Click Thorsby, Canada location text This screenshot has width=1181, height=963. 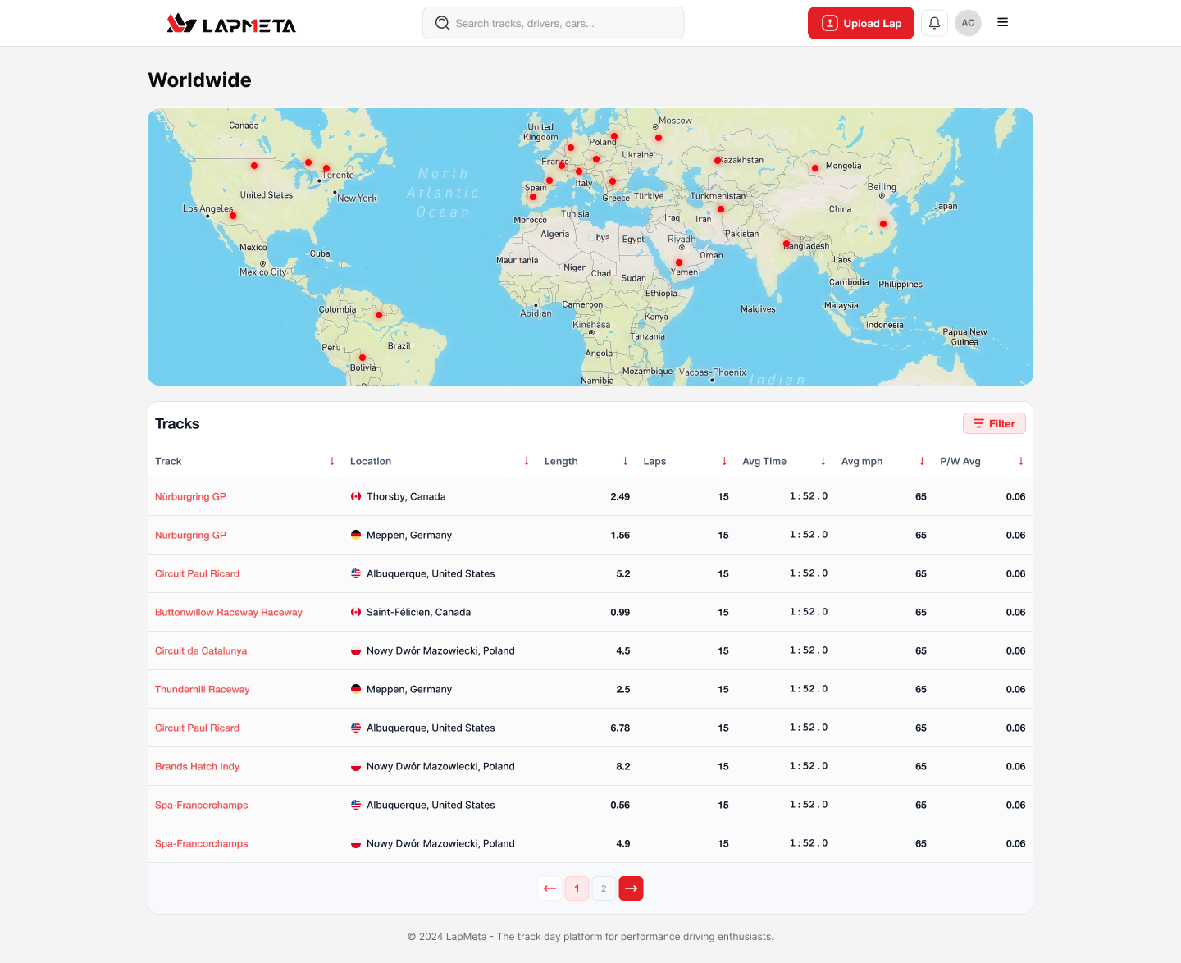point(406,496)
